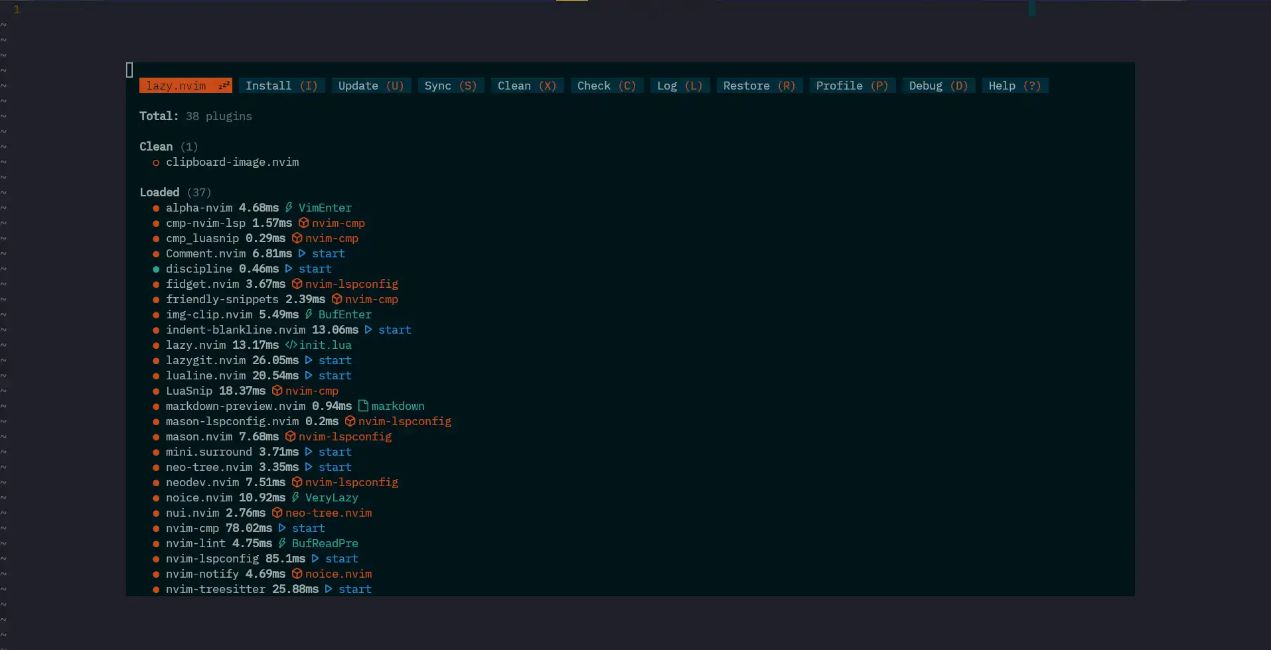This screenshot has width=1271, height=650.
Task: Open the Debug tab
Action: click(938, 85)
